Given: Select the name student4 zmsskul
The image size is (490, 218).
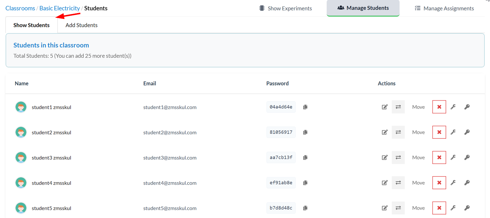Looking at the screenshot, I should pyautogui.click(x=51, y=183).
